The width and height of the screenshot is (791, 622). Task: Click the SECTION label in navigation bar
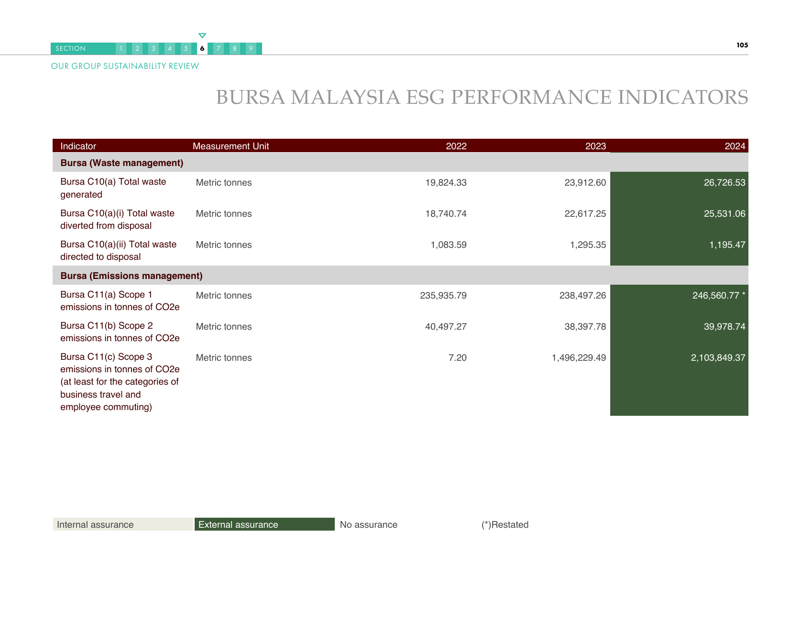[x=70, y=48]
